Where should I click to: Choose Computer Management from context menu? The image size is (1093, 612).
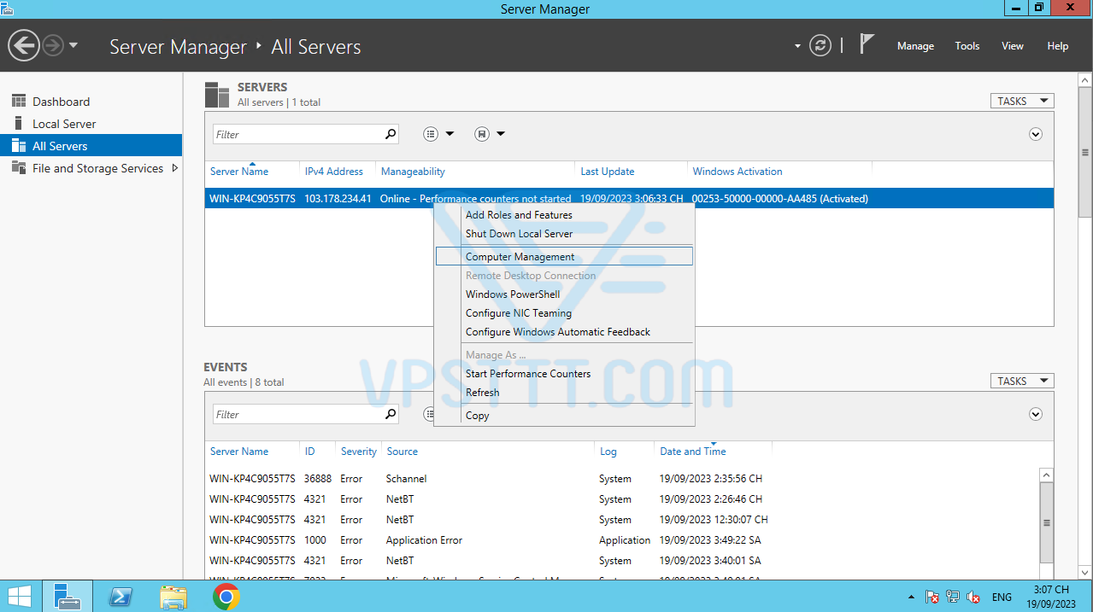[x=564, y=256]
